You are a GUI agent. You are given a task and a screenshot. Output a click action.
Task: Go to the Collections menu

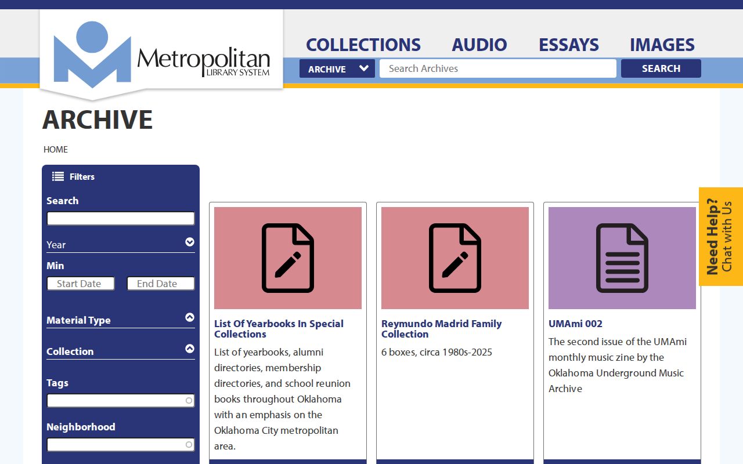(363, 45)
